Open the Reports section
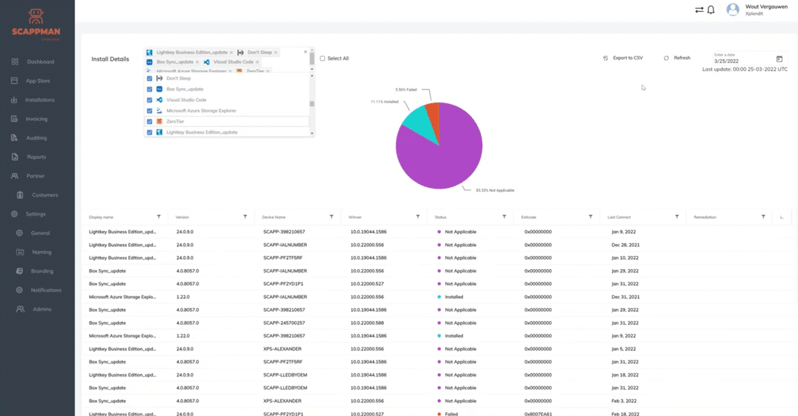This screenshot has height=416, width=798. coord(37,157)
